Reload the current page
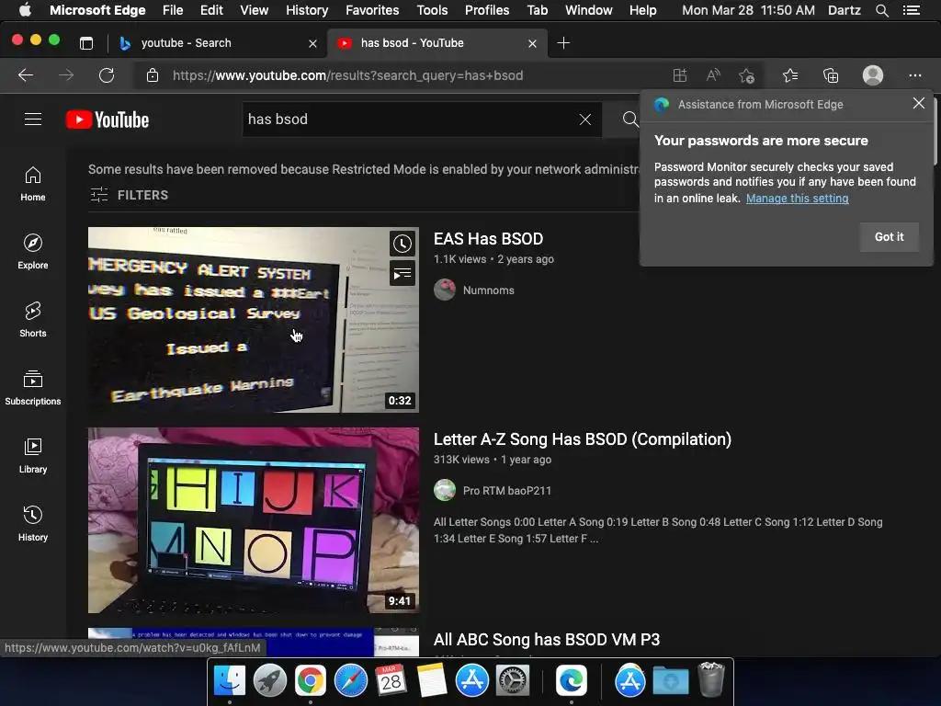The width and height of the screenshot is (941, 706). pos(107,75)
